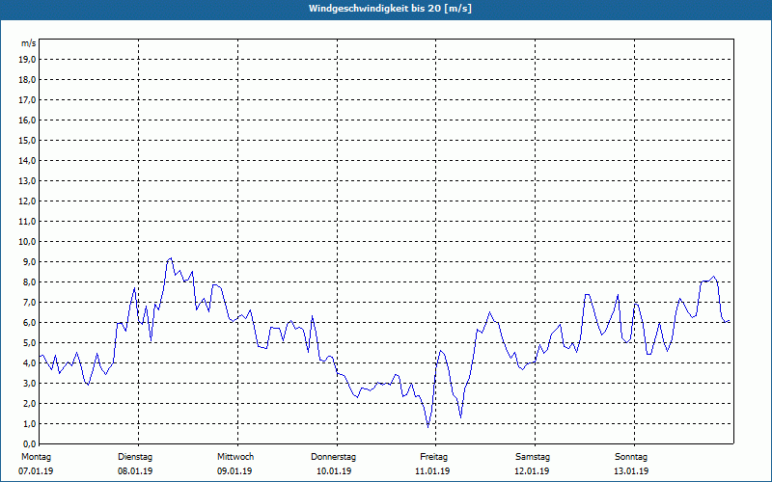772x482 pixels.
Task: Click the date 13.01.19
Action: (631, 471)
